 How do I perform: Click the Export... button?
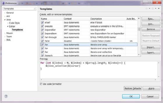[x=151, y=52]
